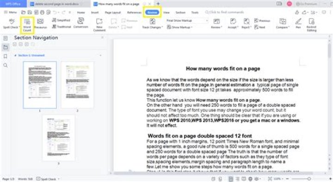Open the Conversion tool
Image resolution: width=333 pixels, height=182 pixels.
click(80, 23)
